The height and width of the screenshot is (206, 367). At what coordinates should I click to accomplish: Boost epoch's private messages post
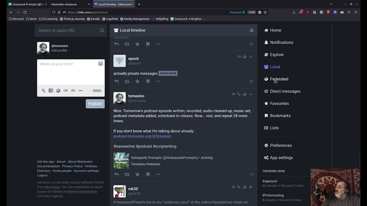(x=127, y=82)
